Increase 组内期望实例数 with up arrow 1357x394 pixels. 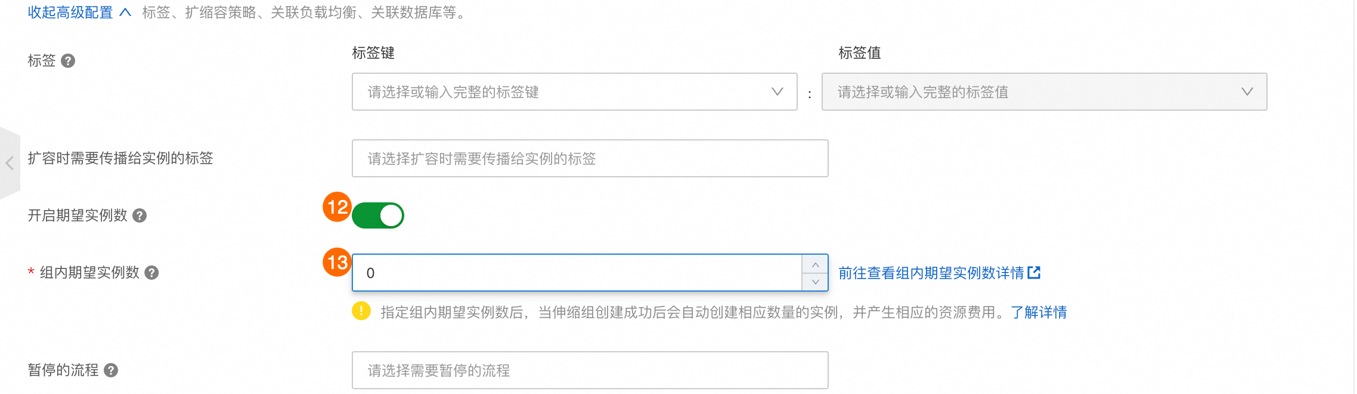[x=815, y=264]
